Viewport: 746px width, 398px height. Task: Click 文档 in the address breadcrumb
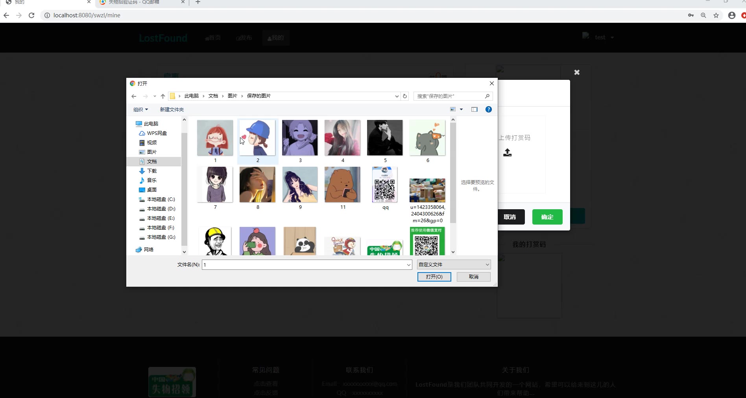point(213,96)
